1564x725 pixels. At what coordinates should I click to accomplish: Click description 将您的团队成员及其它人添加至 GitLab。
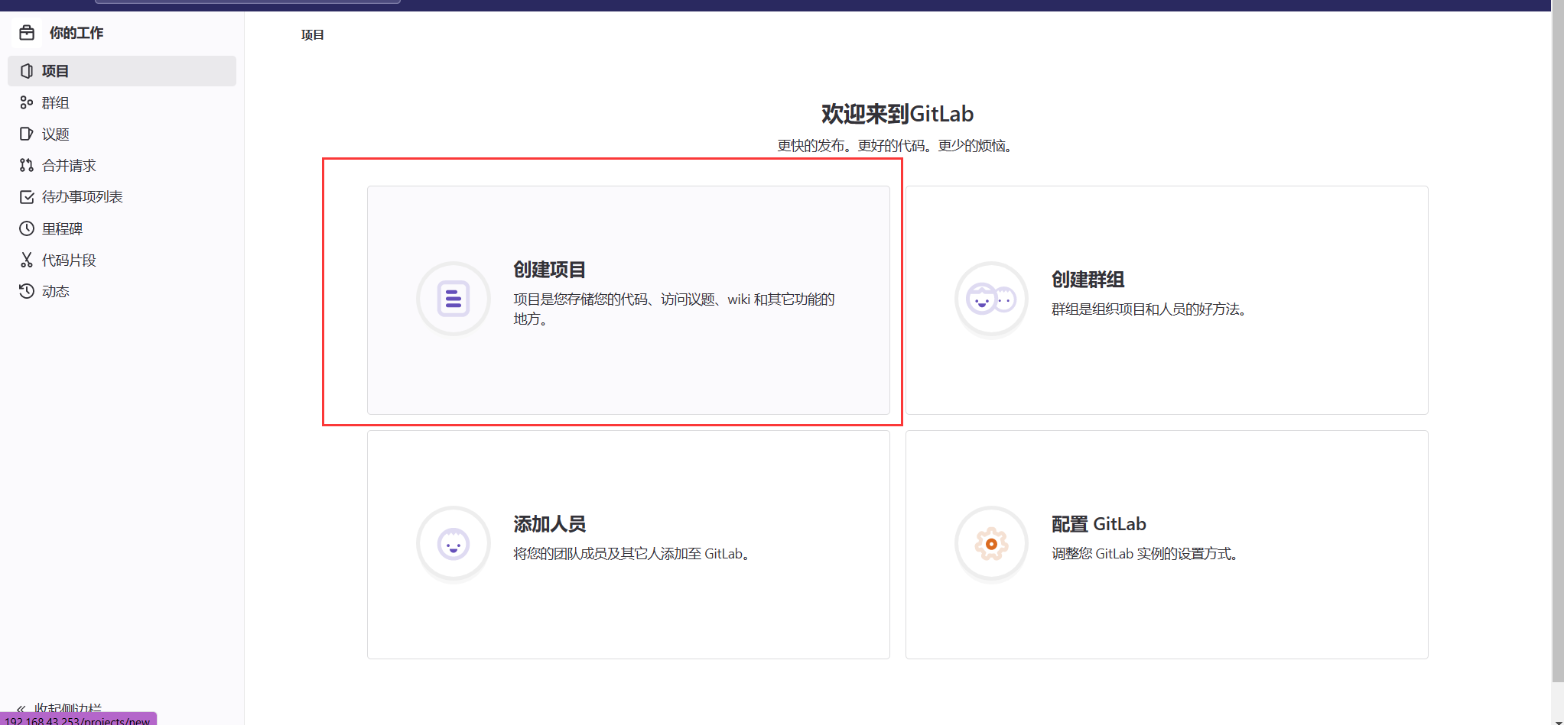coord(633,554)
